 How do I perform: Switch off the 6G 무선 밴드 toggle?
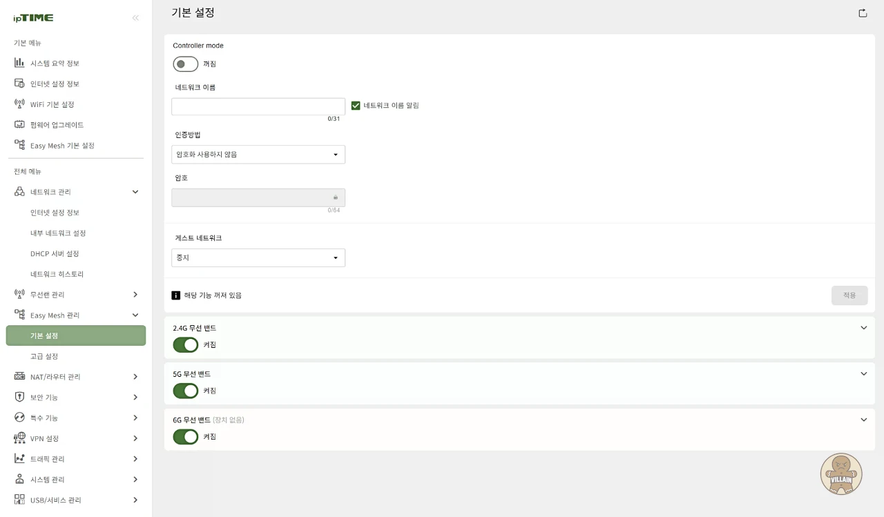pyautogui.click(x=186, y=436)
